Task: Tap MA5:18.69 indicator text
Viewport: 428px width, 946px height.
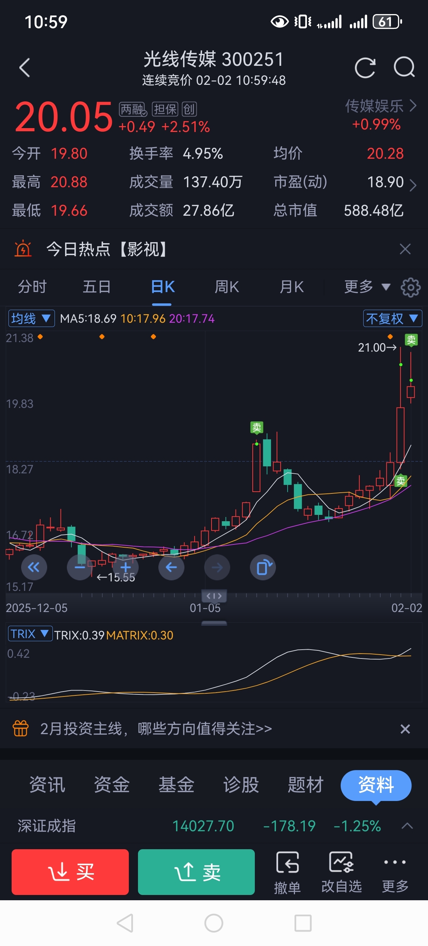Action: [x=88, y=319]
